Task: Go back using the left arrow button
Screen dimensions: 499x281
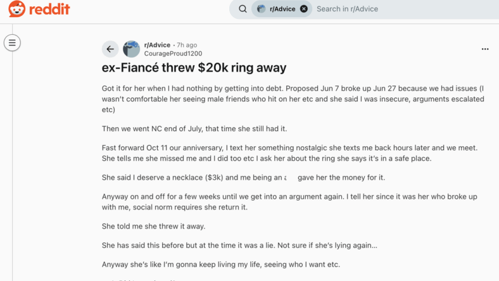Action: [110, 49]
